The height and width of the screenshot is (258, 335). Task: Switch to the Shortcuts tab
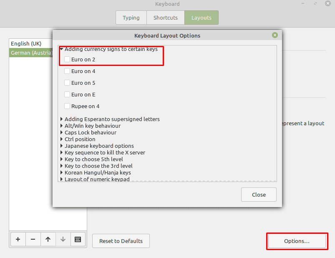pos(166,18)
